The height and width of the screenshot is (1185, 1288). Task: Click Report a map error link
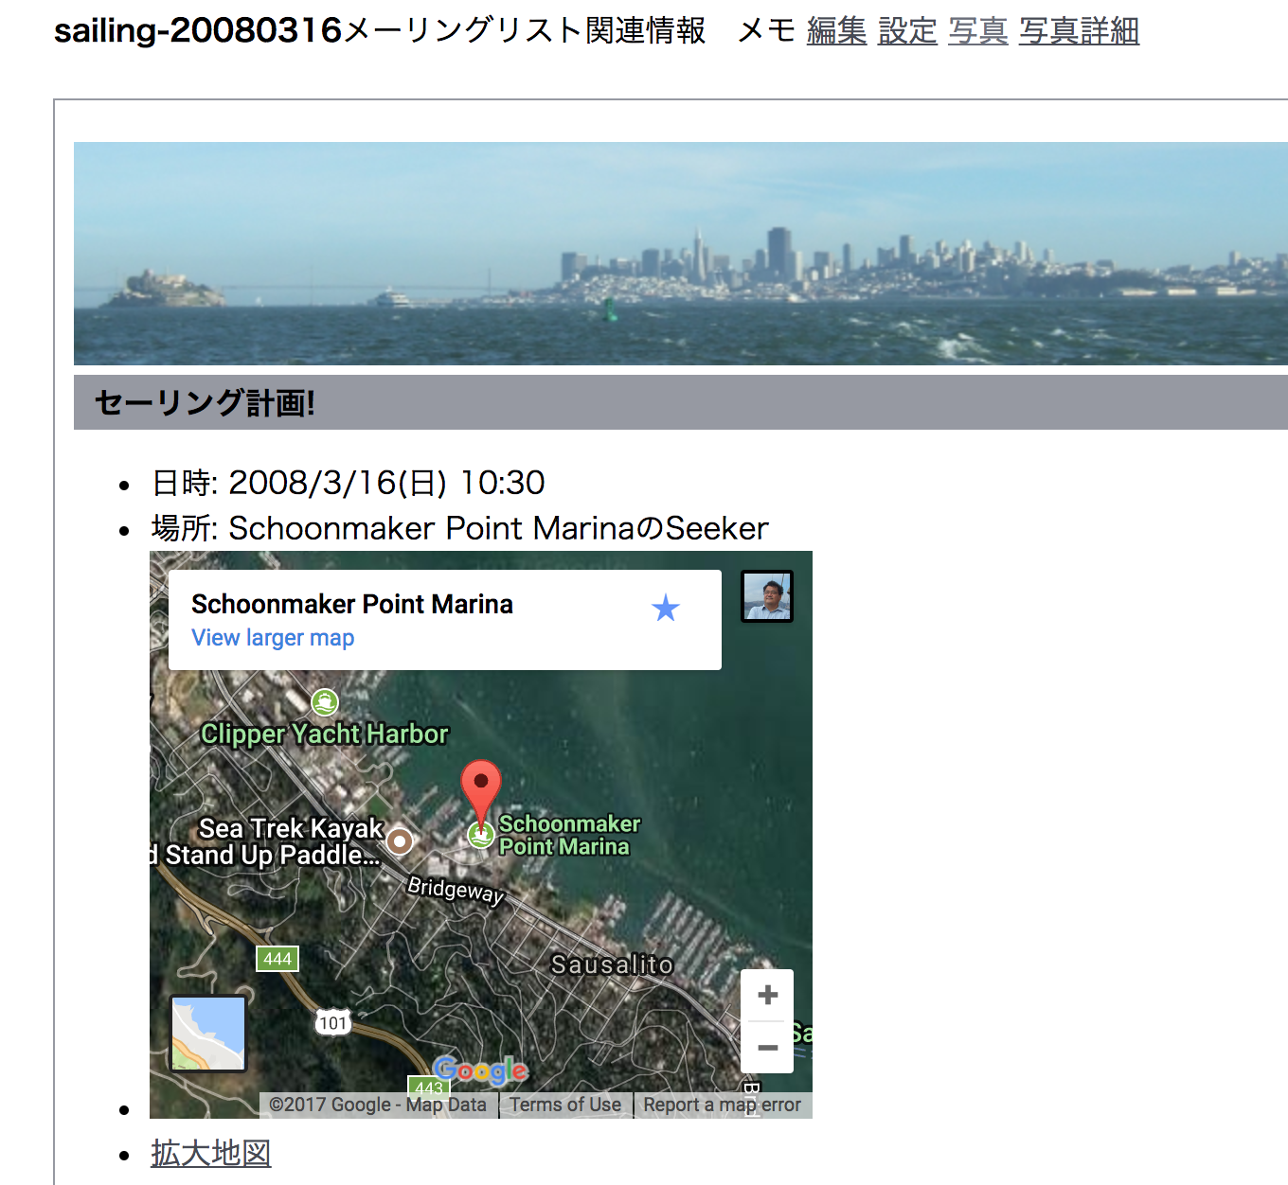click(x=722, y=1105)
